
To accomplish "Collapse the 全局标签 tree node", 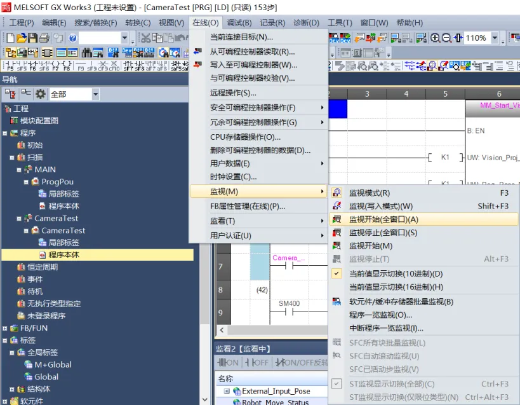I will tap(12, 353).
